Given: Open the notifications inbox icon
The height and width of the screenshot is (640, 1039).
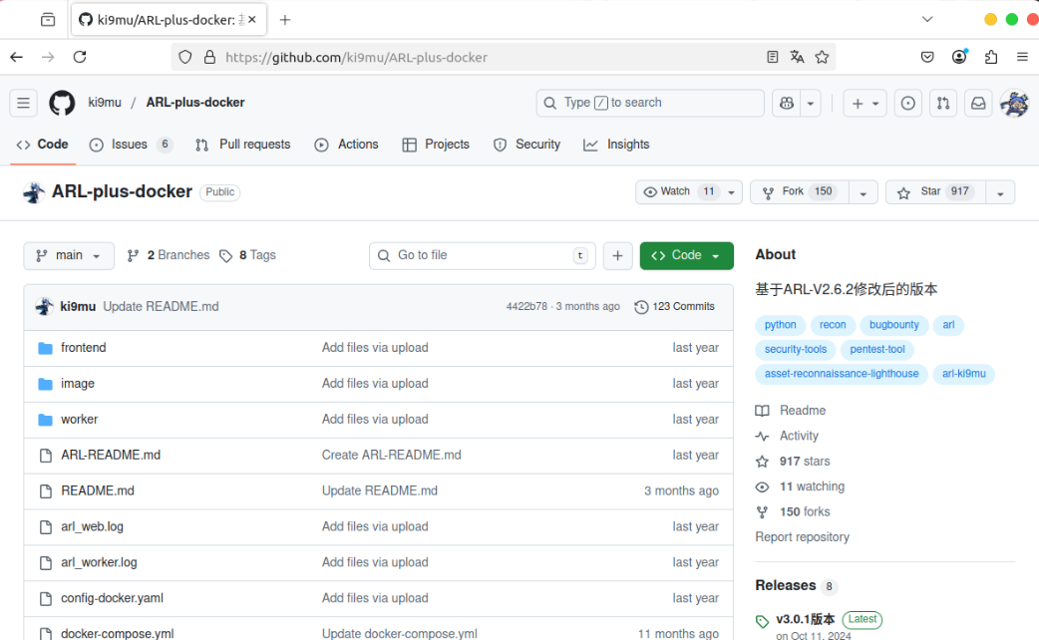Looking at the screenshot, I should click(978, 103).
